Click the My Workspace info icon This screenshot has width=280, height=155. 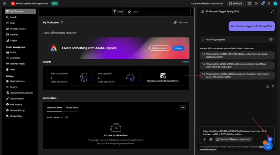(62, 22)
